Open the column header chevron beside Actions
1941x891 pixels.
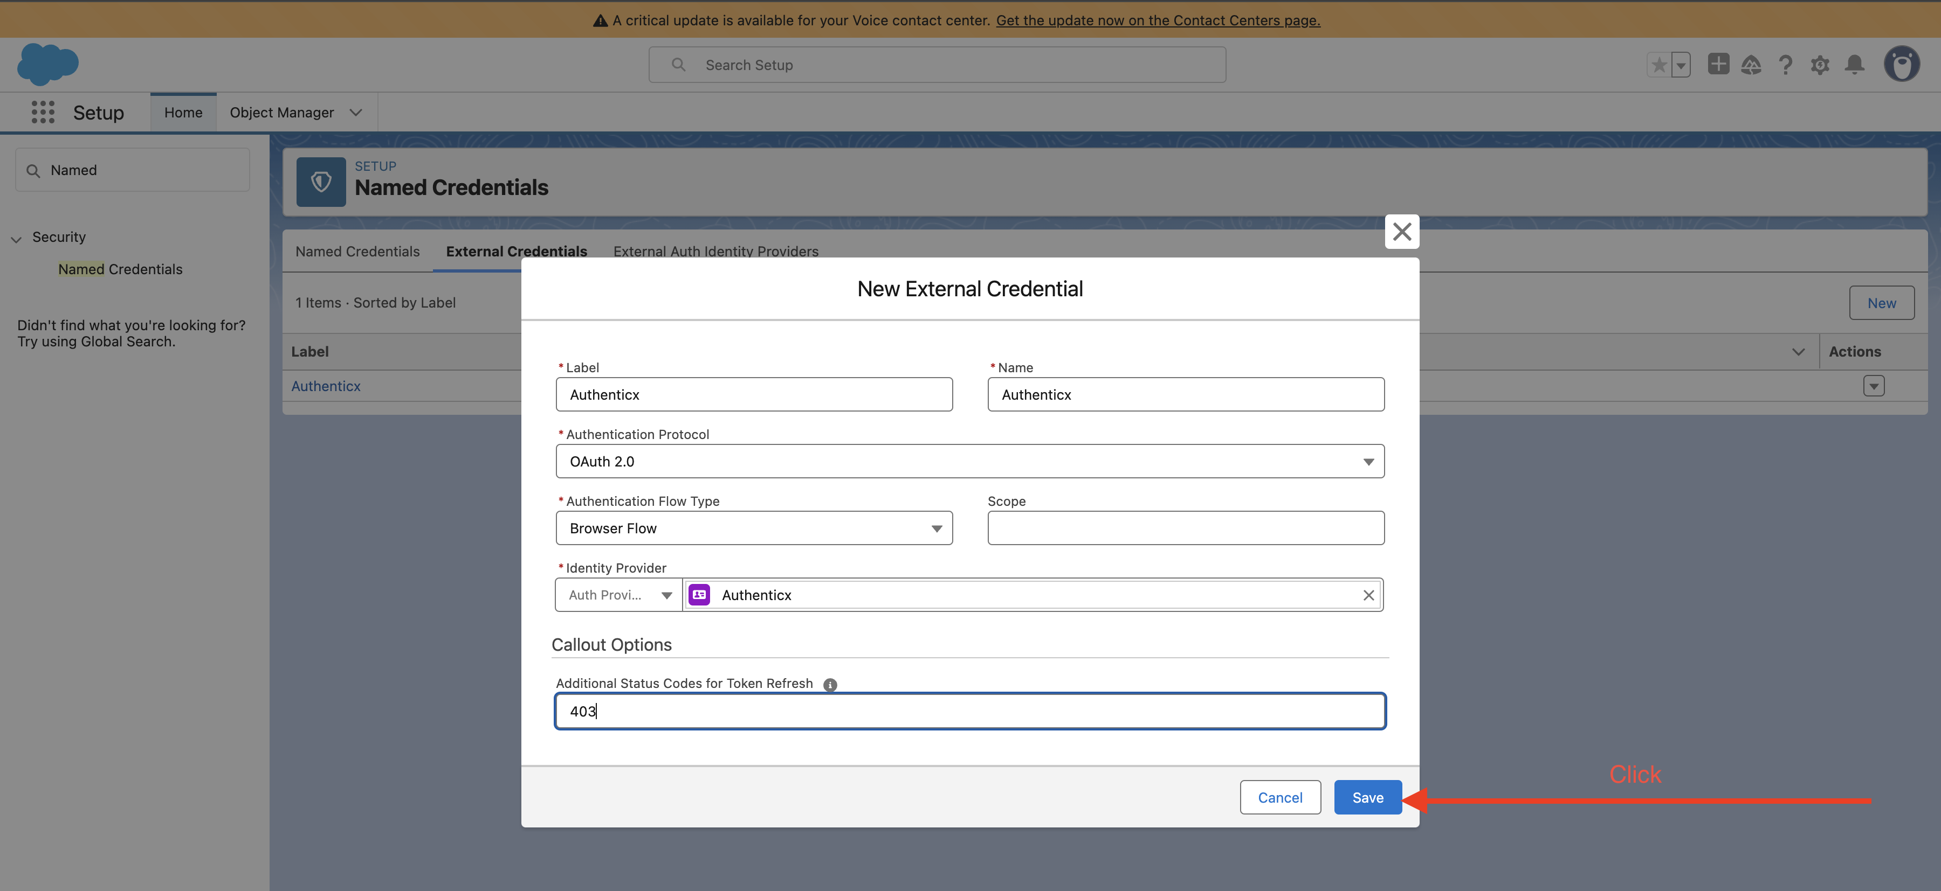(x=1798, y=352)
